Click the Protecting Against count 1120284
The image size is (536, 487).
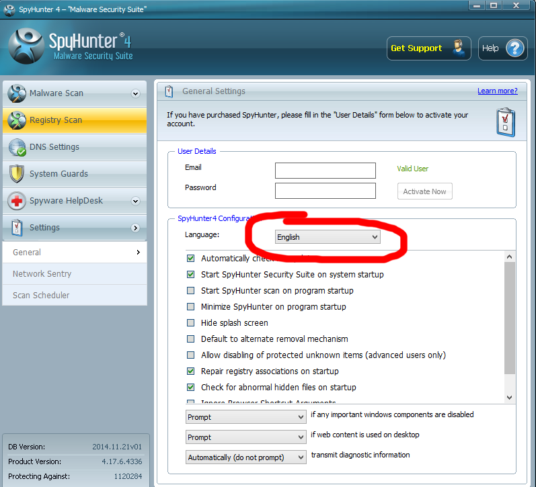click(128, 476)
